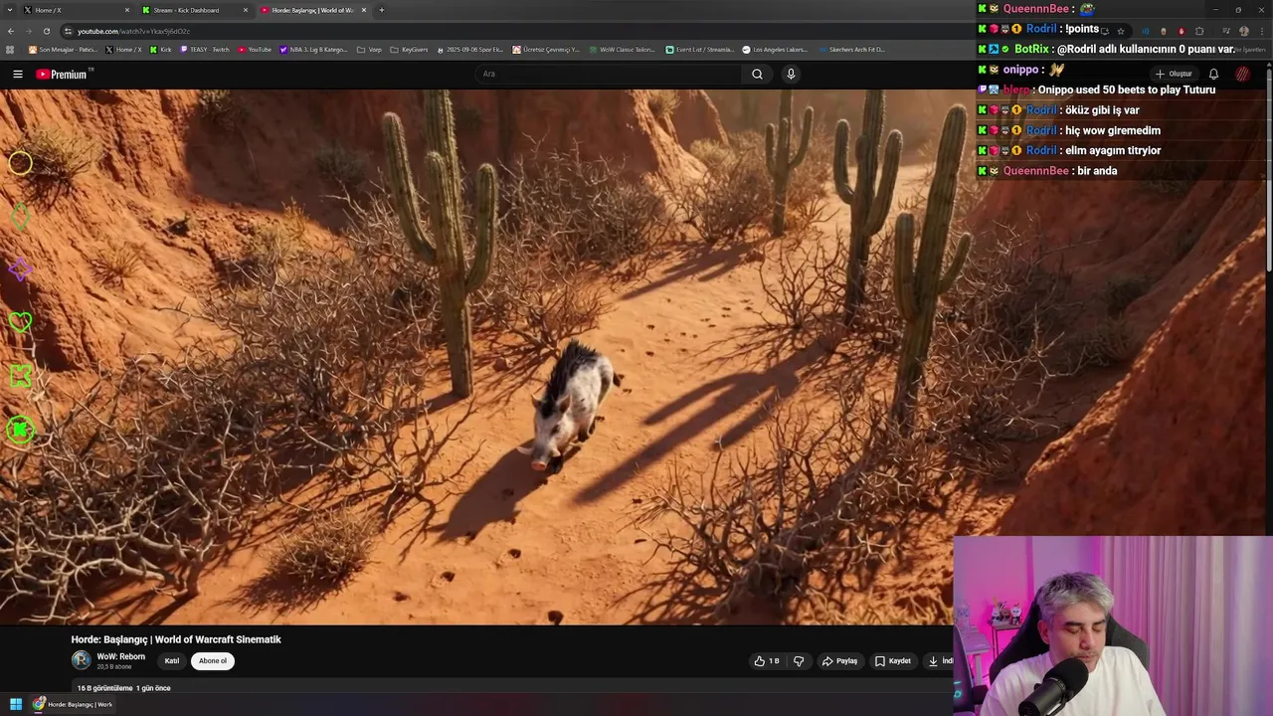
Task: View site information icon in address bar
Action: click(68, 31)
